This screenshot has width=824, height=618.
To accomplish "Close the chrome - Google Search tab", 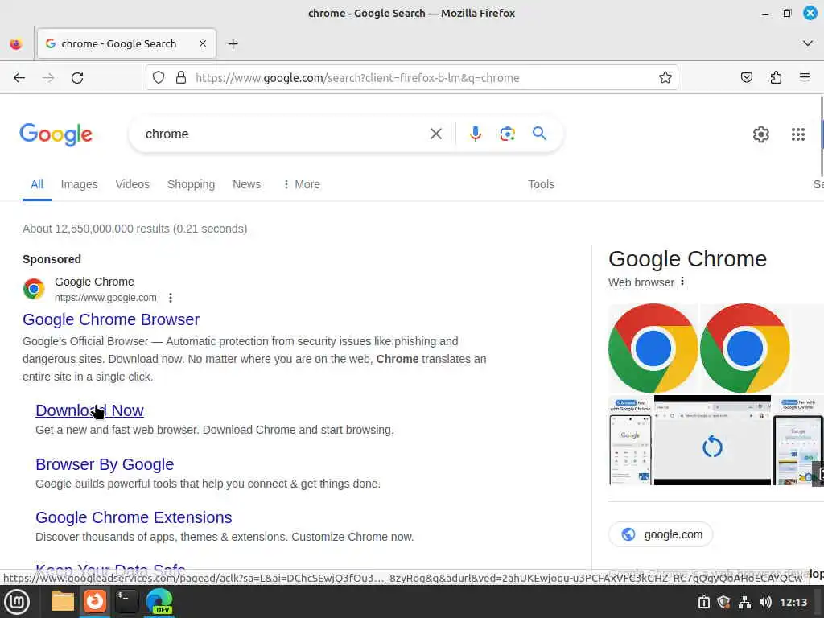I will pos(202,43).
